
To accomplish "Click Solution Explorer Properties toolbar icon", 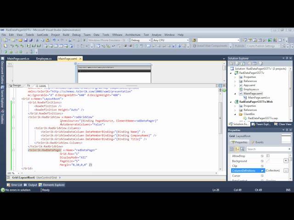I will (x=232, y=64).
